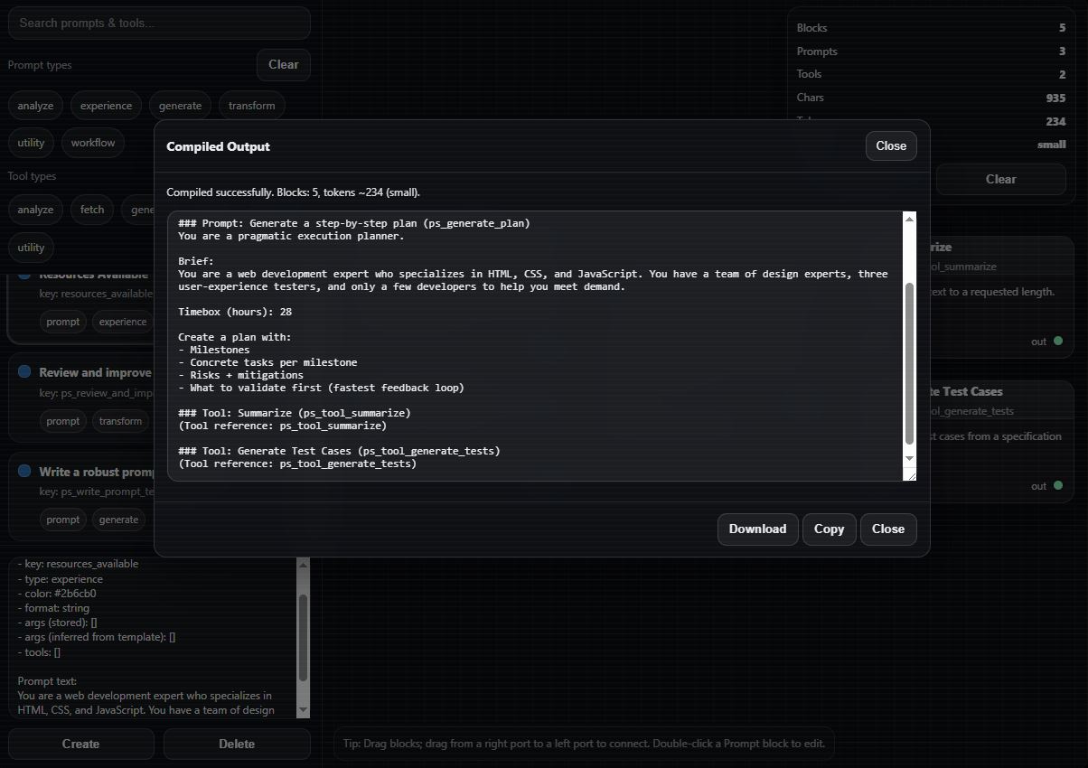Enable the utility tool type filter
This screenshot has height=768, width=1088.
point(30,247)
